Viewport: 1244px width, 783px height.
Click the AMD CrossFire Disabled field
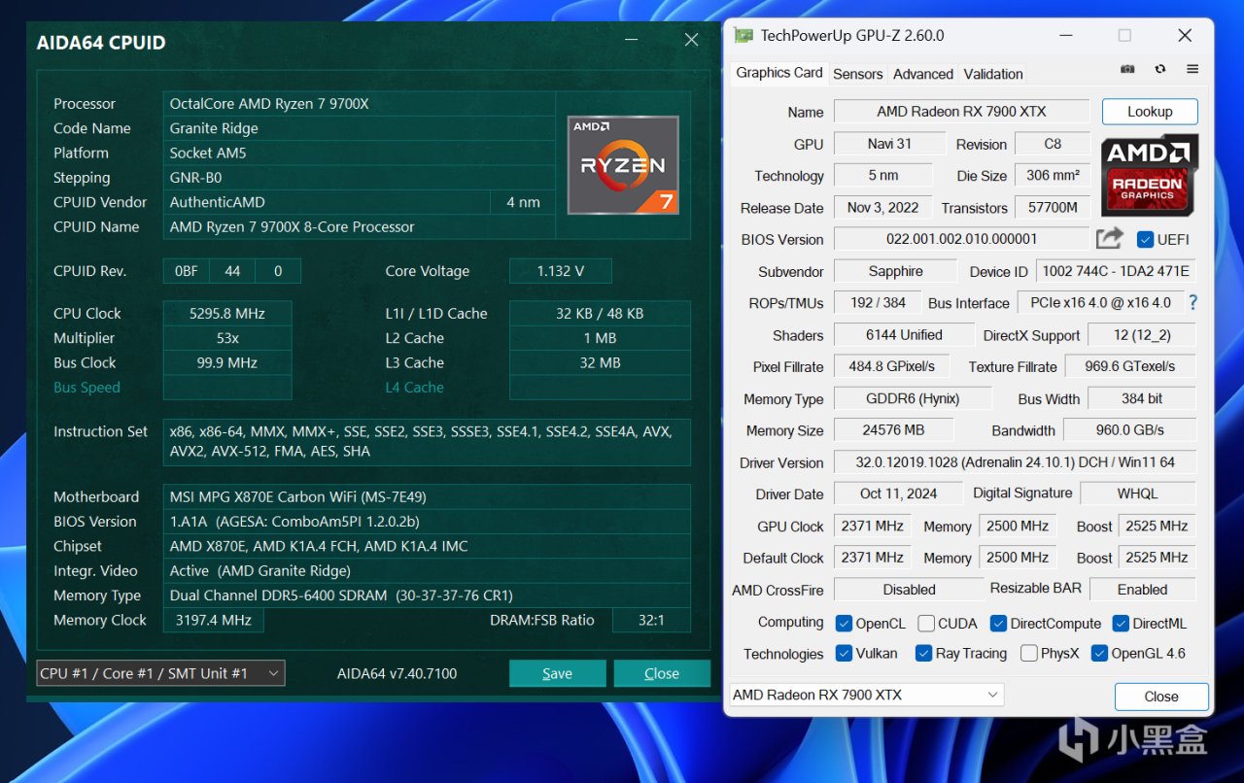pyautogui.click(x=909, y=590)
